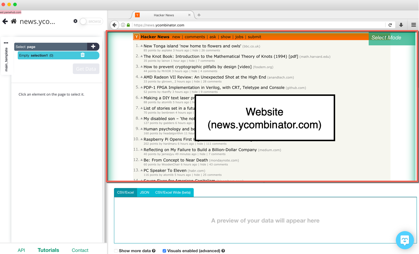The width and height of the screenshot is (419, 254).
Task: Focus the URL address bar
Action: click(x=259, y=25)
